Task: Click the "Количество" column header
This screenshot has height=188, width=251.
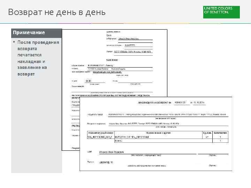Action: click(x=220, y=133)
